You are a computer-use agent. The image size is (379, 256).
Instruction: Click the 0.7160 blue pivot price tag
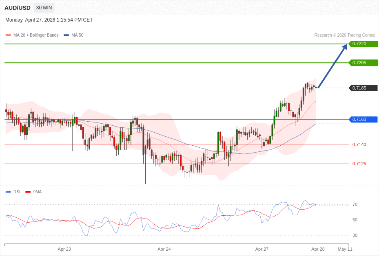[x=363, y=119]
